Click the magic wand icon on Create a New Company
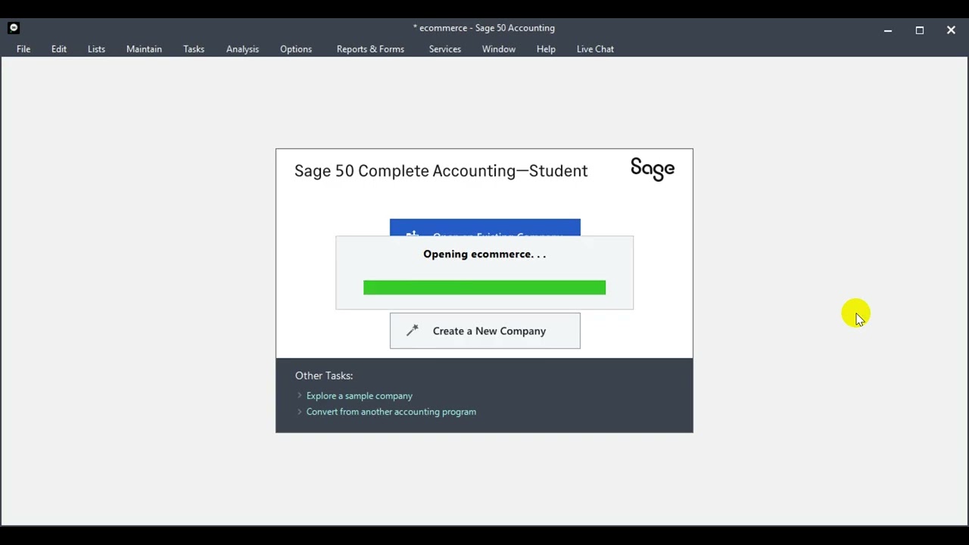 click(413, 330)
